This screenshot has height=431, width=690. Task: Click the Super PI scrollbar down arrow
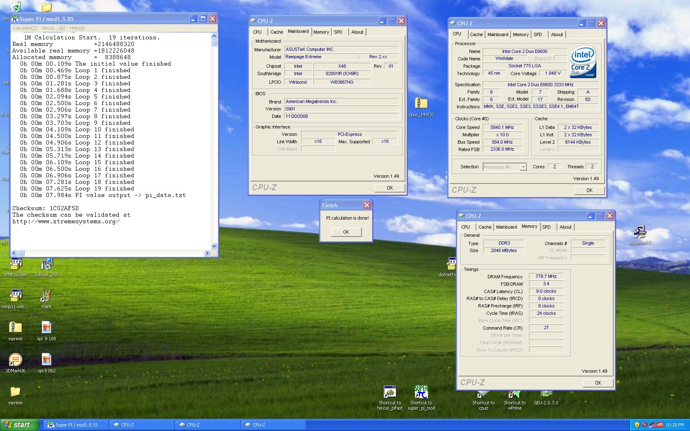(214, 246)
